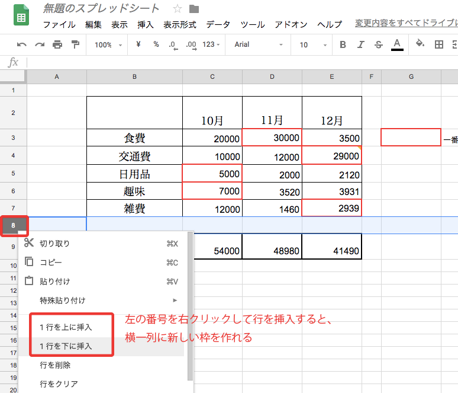This screenshot has width=458, height=393.
Task: Toggle bold formatting
Action: point(343,44)
